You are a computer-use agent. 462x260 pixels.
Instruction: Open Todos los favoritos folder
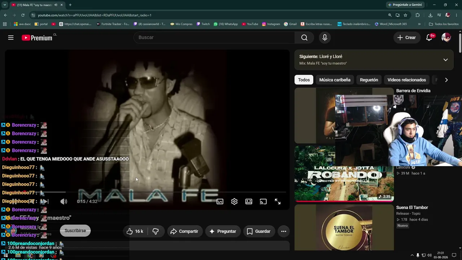coord(444,24)
